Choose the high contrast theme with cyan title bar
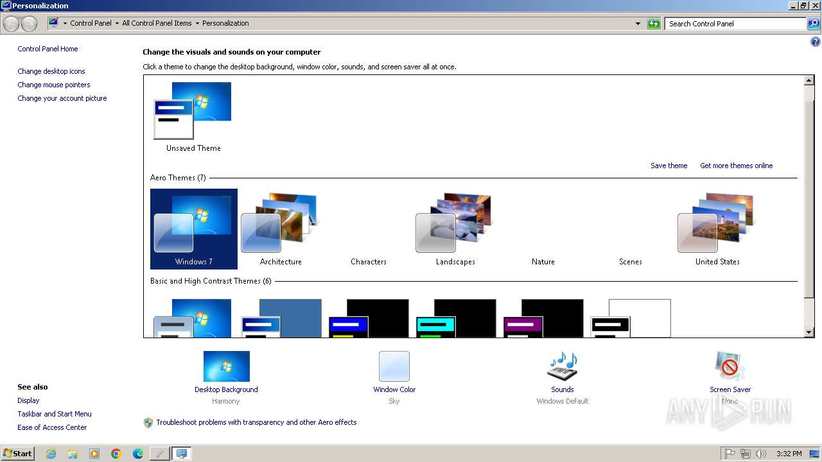 pyautogui.click(x=455, y=318)
